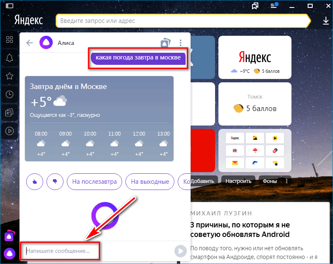Image resolution: width=333 pixels, height=264 pixels.
Task: Open the notifications bell in the sidebar
Action: (x=10, y=58)
